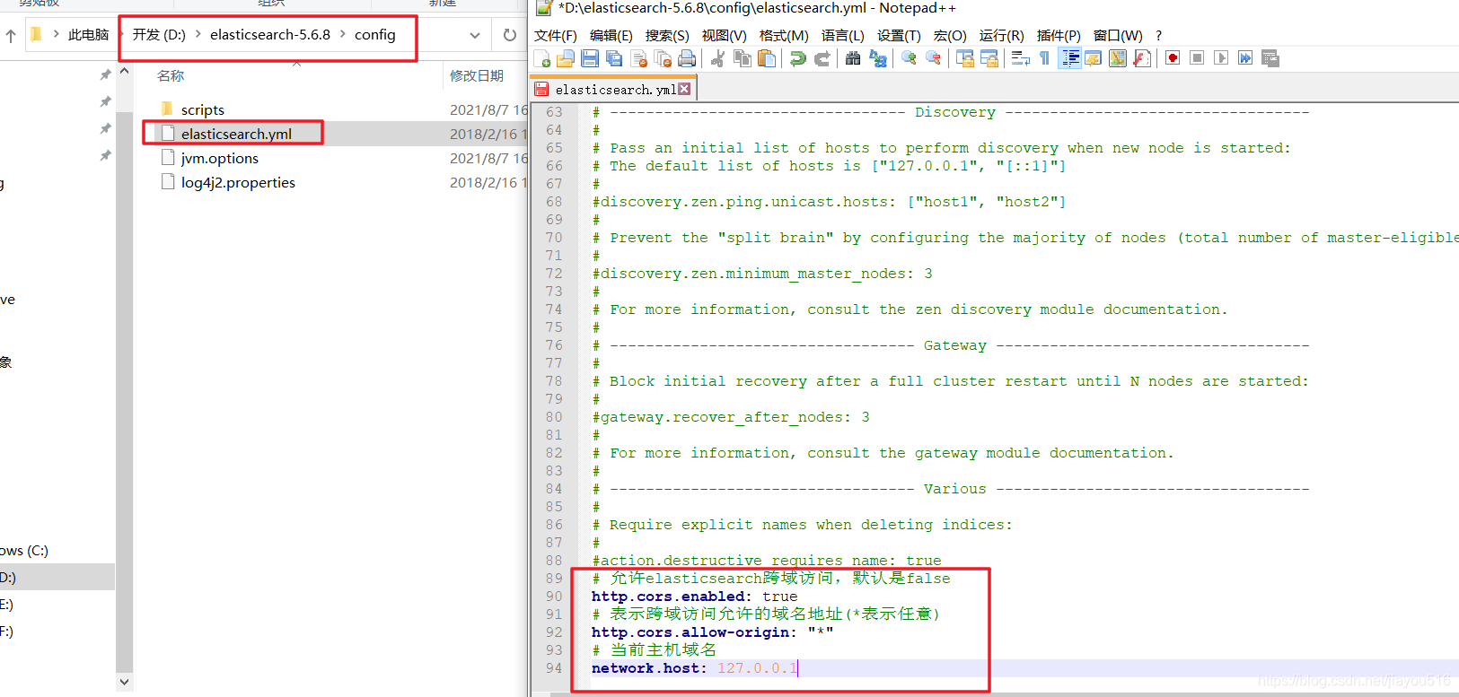Show the Function List panel

(x=1142, y=58)
